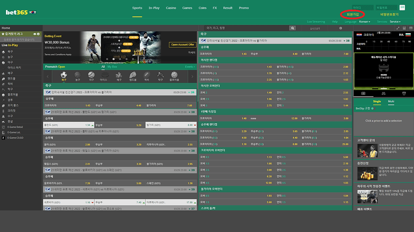Click the window layout icon at far right
Image resolution: width=414 pixels, height=232 pixels.
click(411, 28)
